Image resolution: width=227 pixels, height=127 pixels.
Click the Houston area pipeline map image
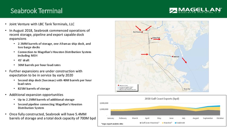click(x=162, y=56)
